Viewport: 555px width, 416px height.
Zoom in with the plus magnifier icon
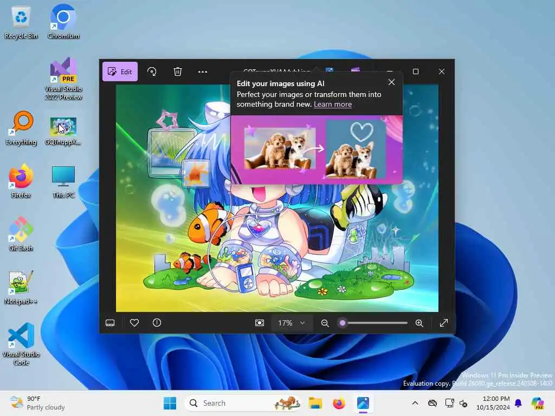click(x=420, y=323)
